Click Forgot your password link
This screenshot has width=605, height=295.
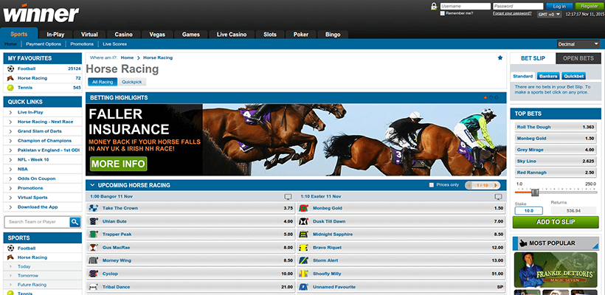click(x=512, y=13)
